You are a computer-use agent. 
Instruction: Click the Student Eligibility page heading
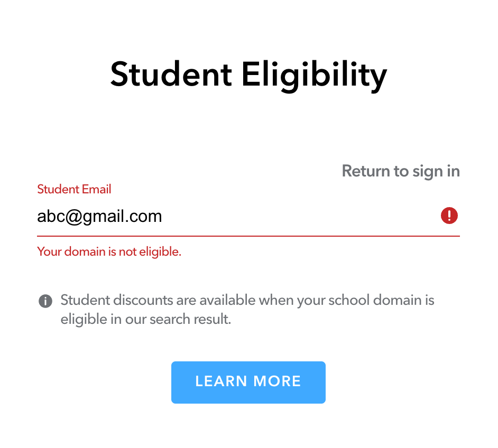point(248,76)
